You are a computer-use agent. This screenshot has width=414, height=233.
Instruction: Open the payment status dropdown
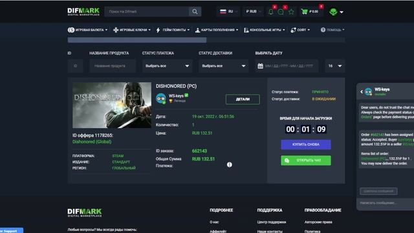(x=167, y=66)
